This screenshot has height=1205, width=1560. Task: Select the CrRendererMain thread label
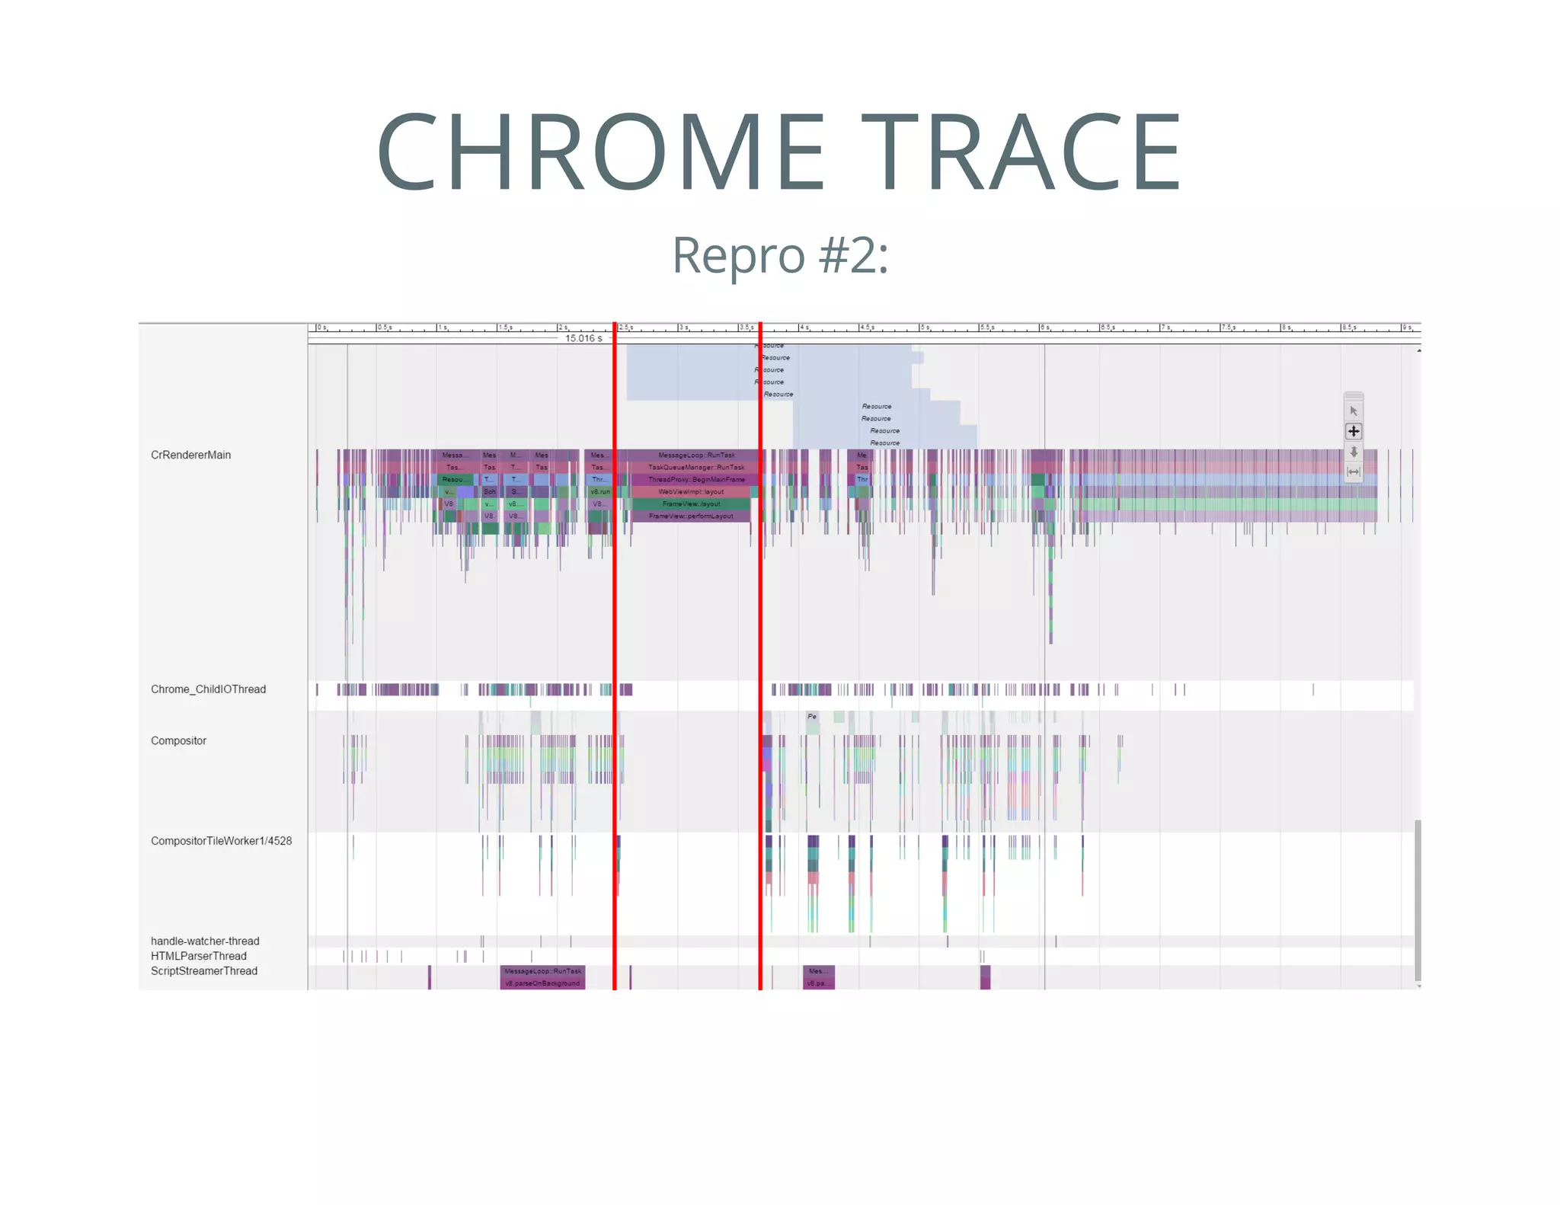190,455
